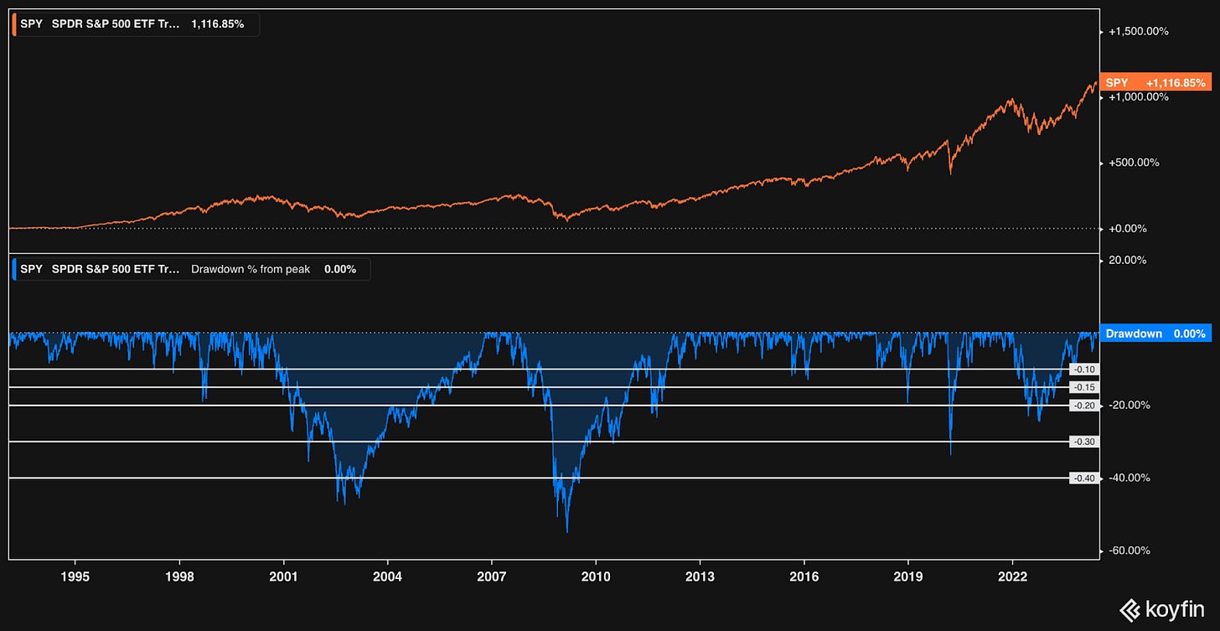Click the -60.00% drawdown axis label
Image resolution: width=1220 pixels, height=631 pixels.
[x=1129, y=551]
